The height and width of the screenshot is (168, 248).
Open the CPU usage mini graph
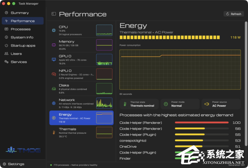click(x=104, y=30)
